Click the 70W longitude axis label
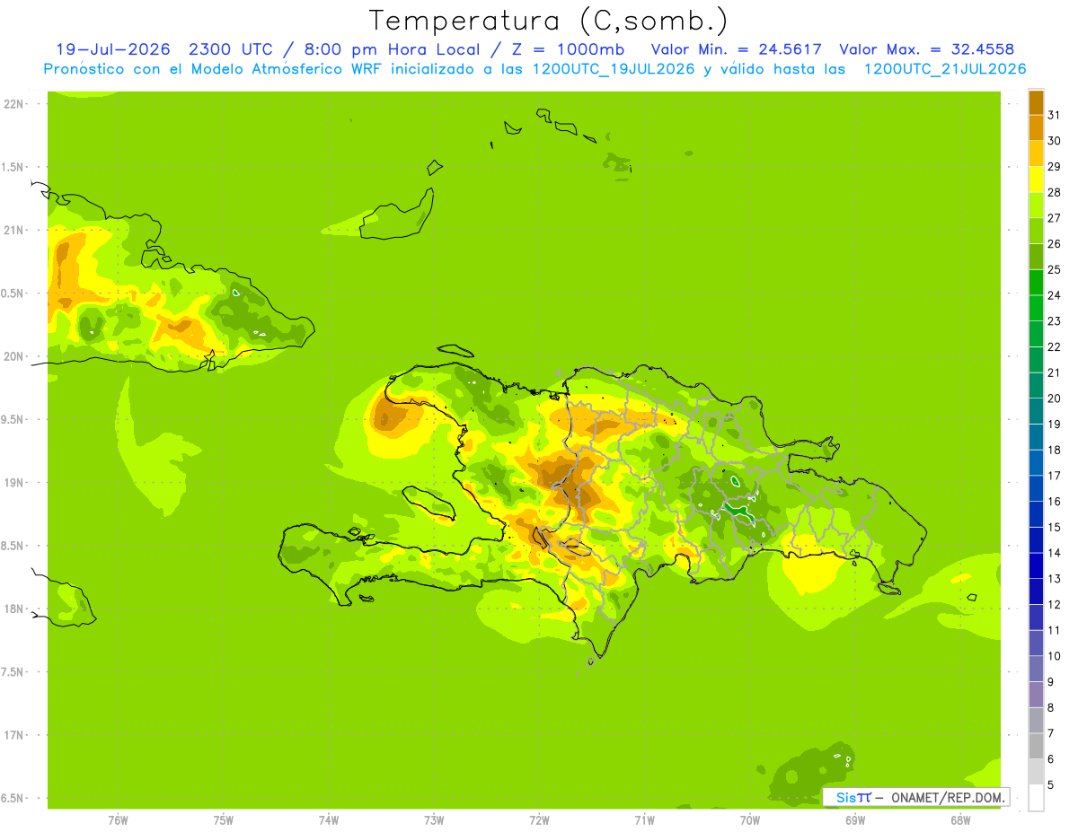Viewport: 1078px width, 832px height. [x=749, y=820]
